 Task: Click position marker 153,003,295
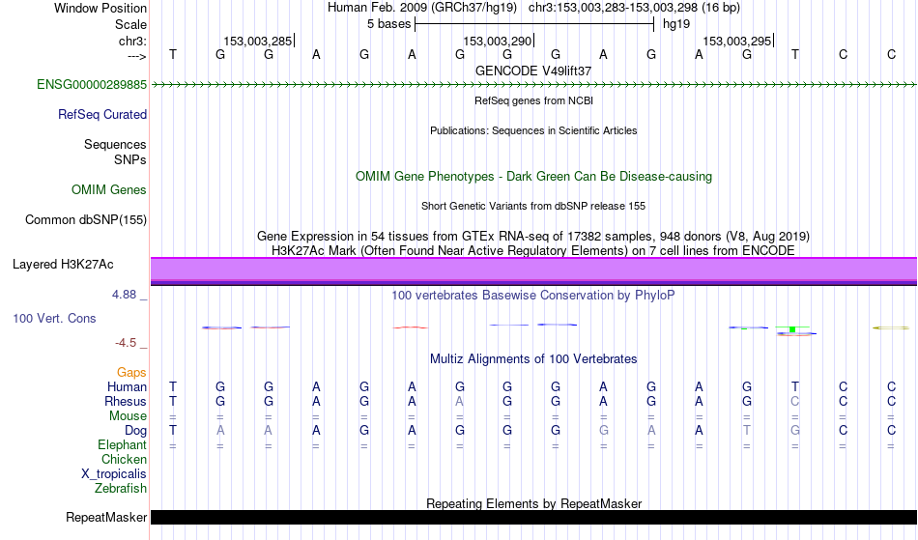click(737, 41)
